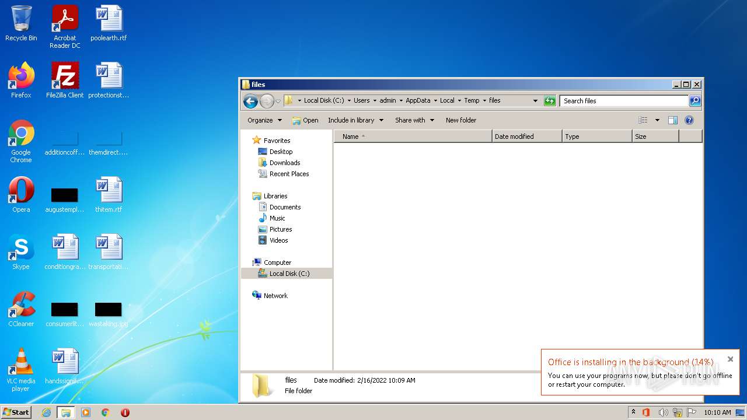
Task: Select wastaking.jpg desktop file
Action: [x=109, y=314]
